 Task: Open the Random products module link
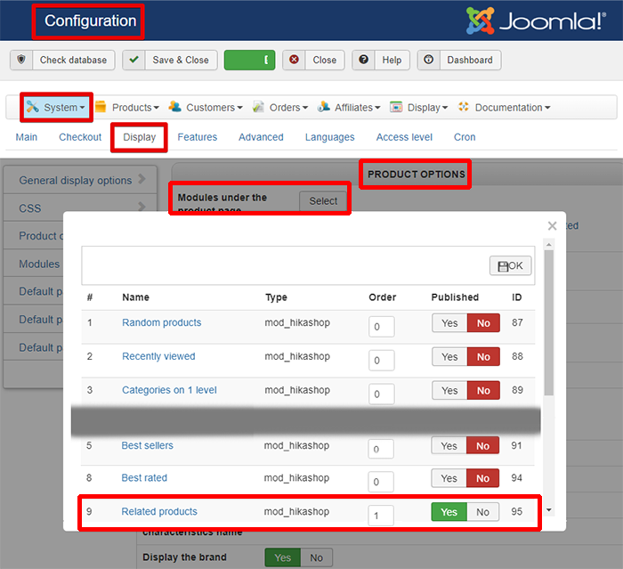161,322
